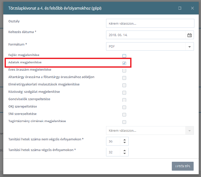Click the LETÖLTÉS download button
This screenshot has width=201, height=177.
point(183,166)
